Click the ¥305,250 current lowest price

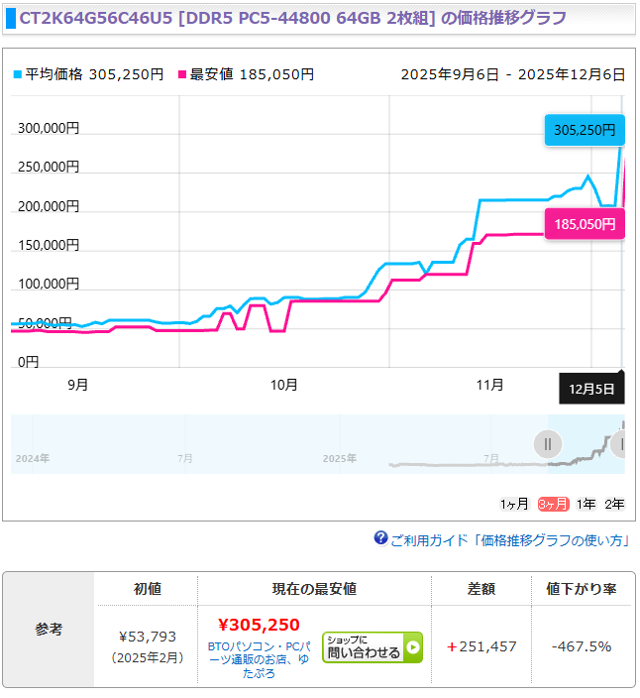(258, 625)
